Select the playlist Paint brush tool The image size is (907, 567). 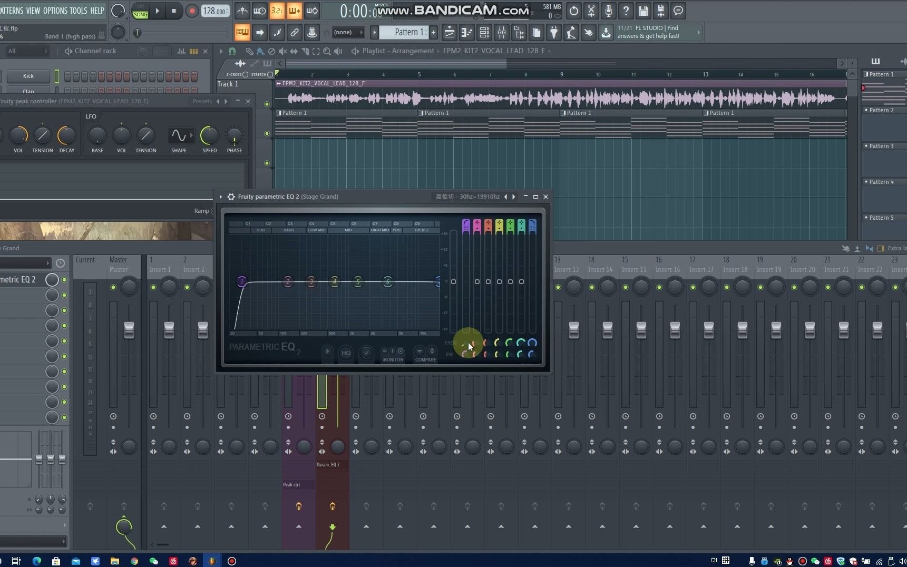tap(260, 51)
